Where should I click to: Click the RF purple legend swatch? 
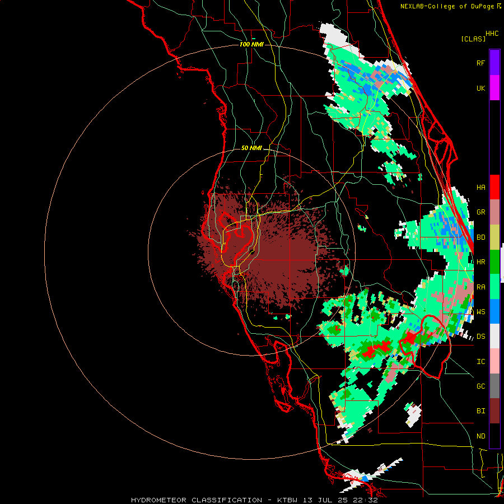(x=494, y=63)
